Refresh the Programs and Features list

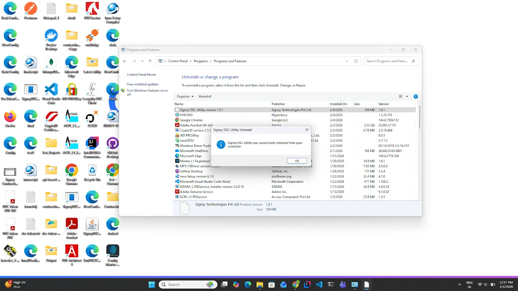356,61
